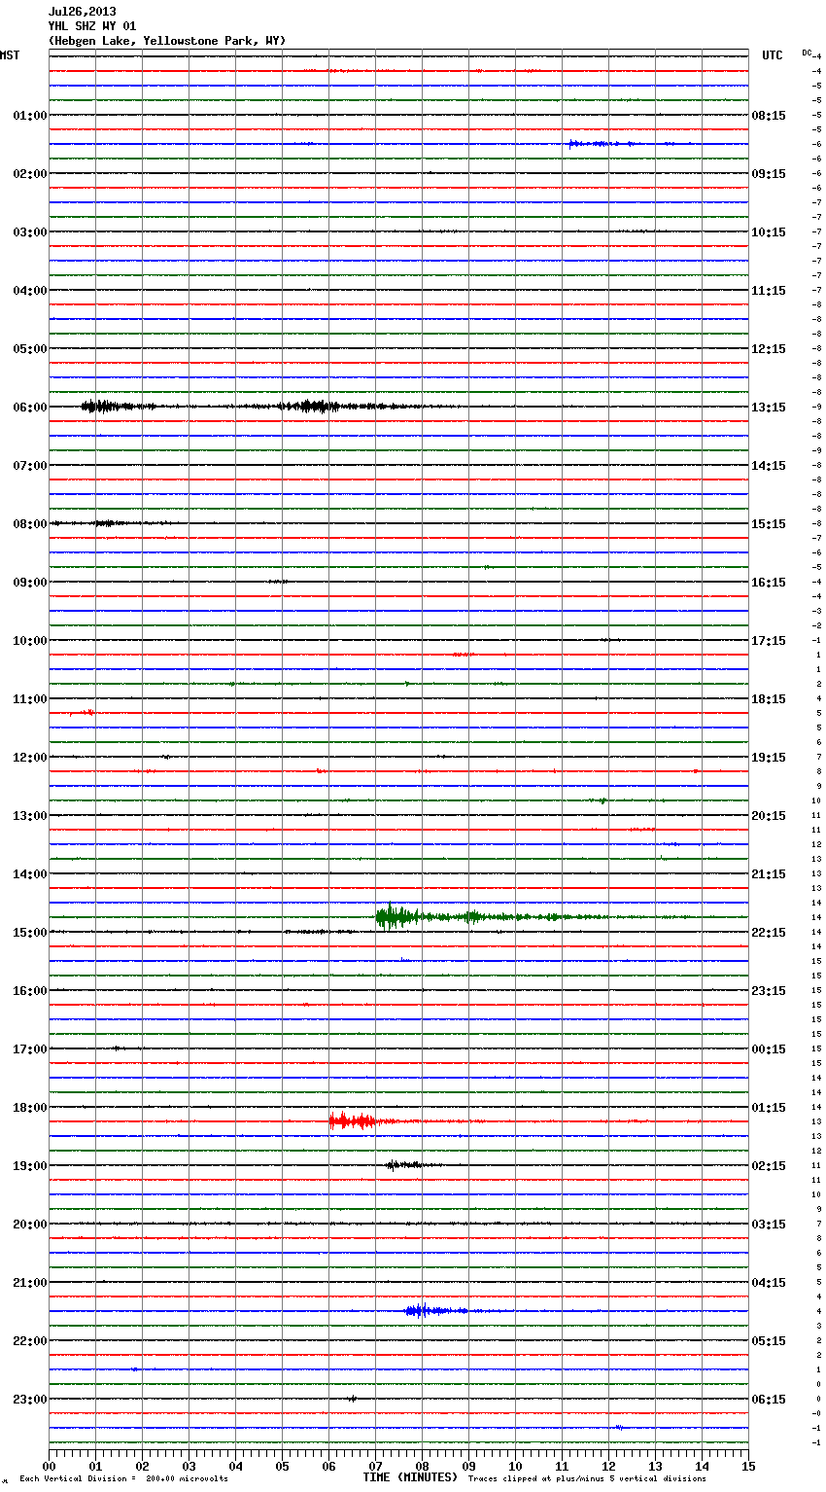
Task: Click the 13:15 UTC time label
Action: [x=769, y=408]
